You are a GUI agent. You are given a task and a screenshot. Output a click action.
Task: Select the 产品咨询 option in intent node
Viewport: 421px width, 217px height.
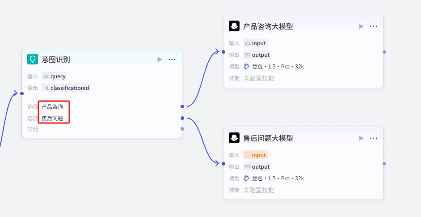pyautogui.click(x=52, y=107)
